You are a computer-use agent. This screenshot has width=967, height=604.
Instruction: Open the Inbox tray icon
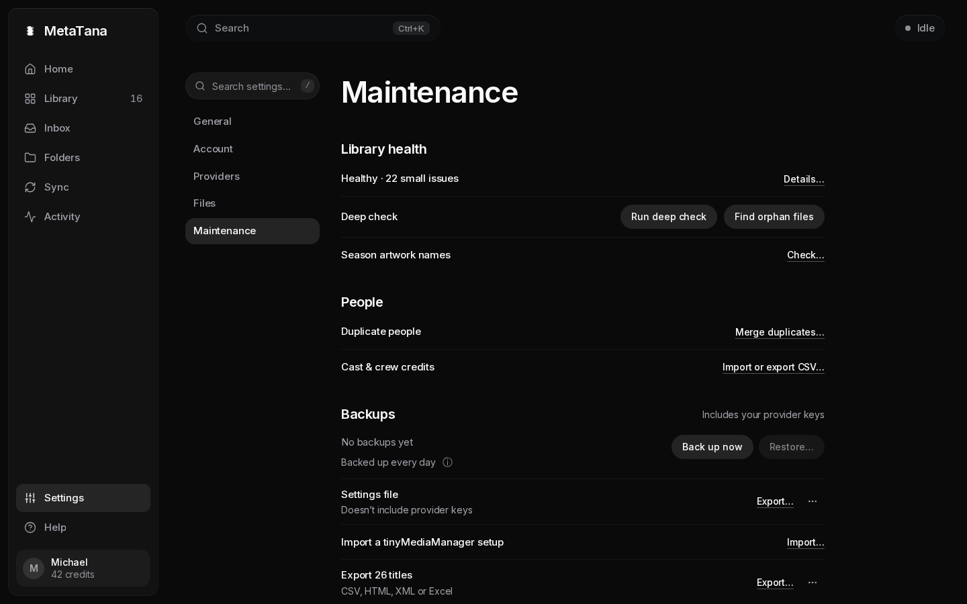pos(30,128)
